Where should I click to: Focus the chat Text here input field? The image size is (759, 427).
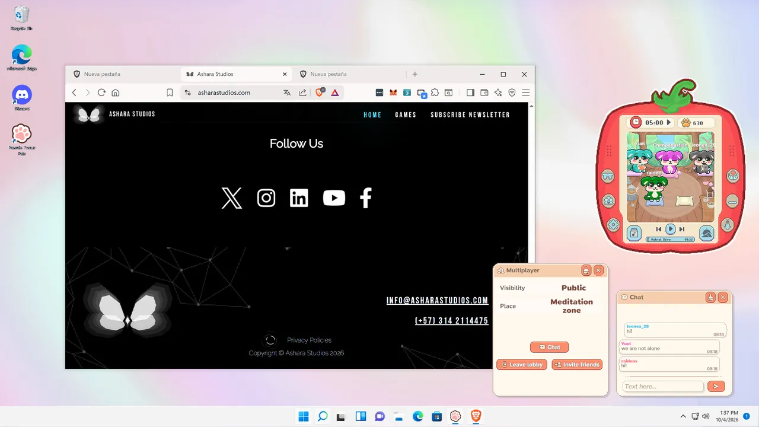click(662, 387)
